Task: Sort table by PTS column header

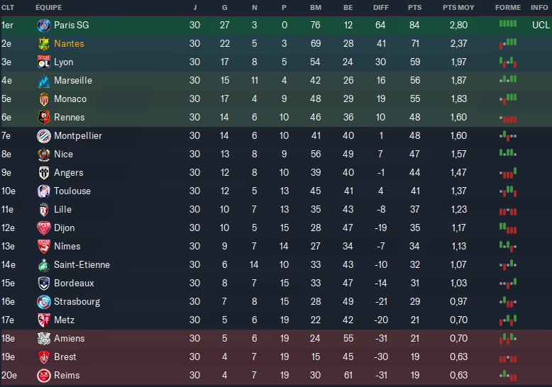Action: tap(414, 7)
